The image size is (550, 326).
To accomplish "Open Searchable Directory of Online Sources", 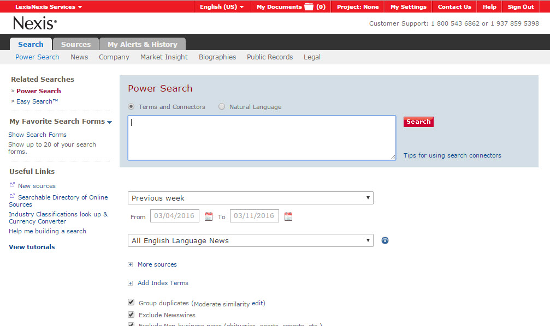I will (58, 201).
